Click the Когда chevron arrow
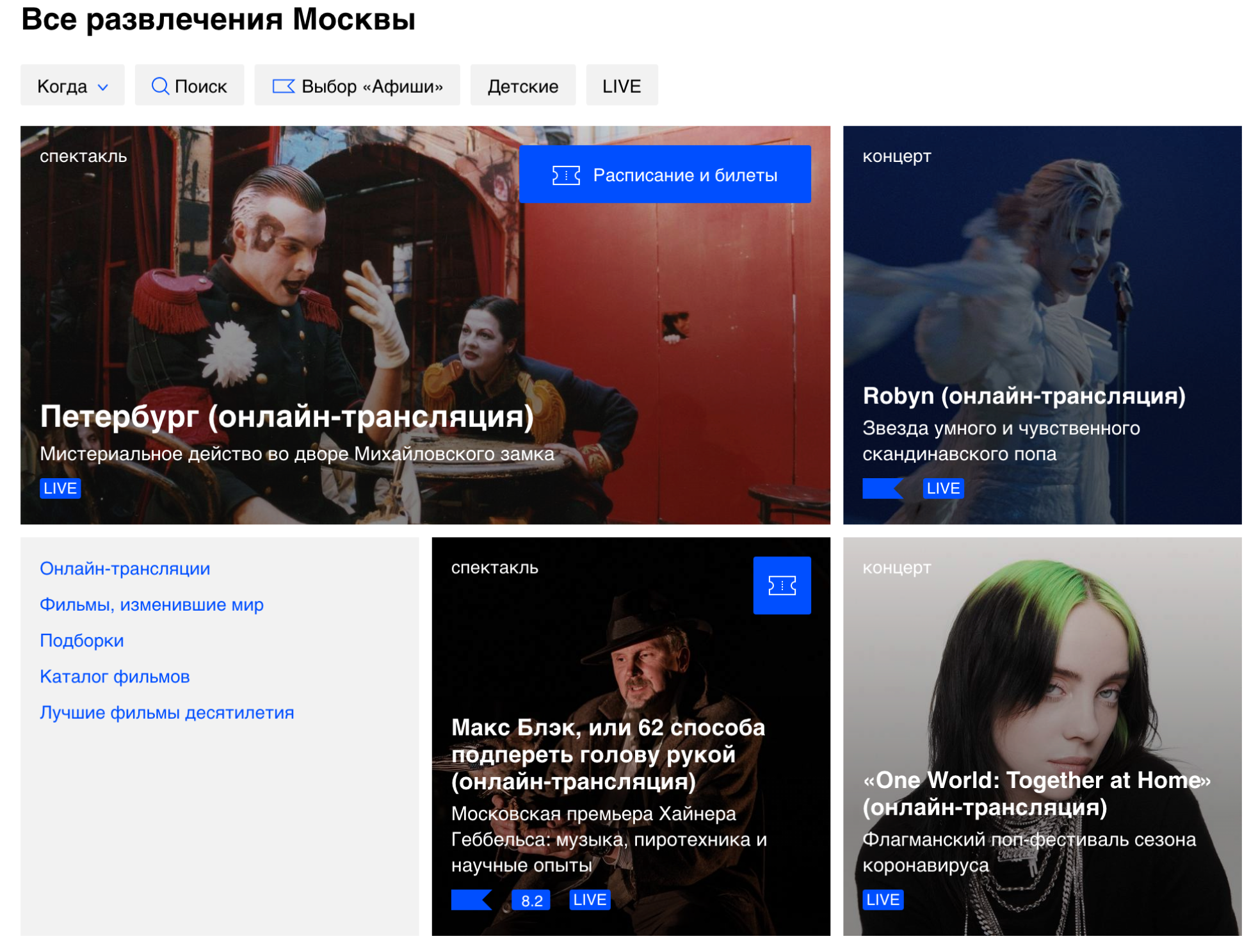This screenshot has width=1258, height=941. pos(103,87)
